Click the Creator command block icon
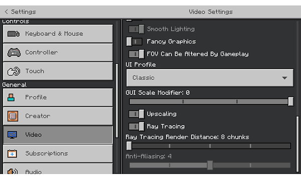Image resolution: width=301 pixels, height=180 pixels. point(13,116)
